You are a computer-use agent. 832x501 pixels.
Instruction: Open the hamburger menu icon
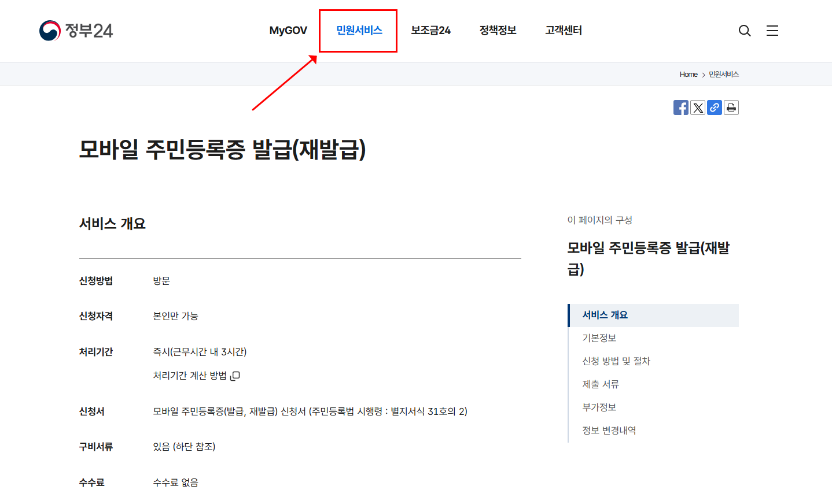[772, 31]
